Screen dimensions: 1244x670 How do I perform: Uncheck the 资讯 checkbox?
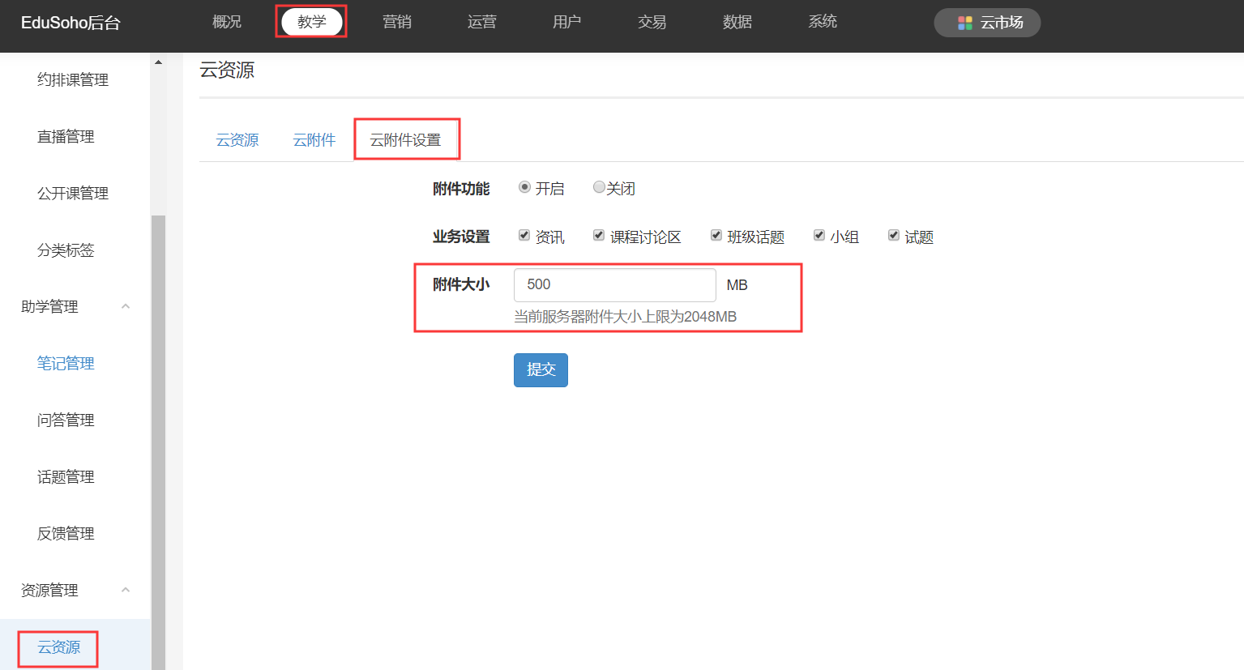tap(524, 236)
